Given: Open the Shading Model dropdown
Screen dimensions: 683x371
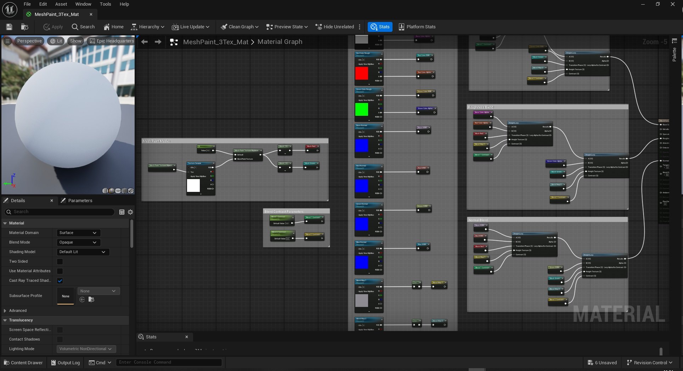Looking at the screenshot, I should pyautogui.click(x=83, y=252).
